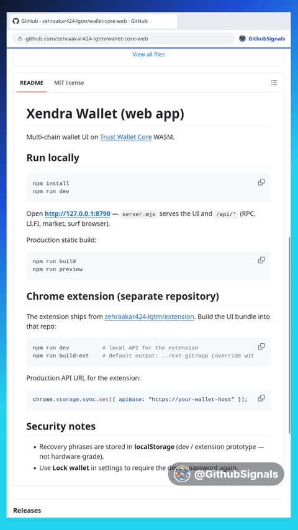Copy the npm install code block
Viewport: 298px width, 530px height.
pyautogui.click(x=261, y=182)
